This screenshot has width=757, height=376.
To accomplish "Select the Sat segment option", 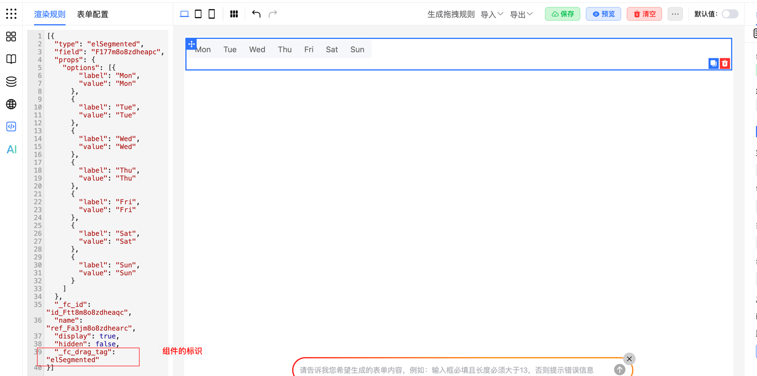I will (x=332, y=50).
